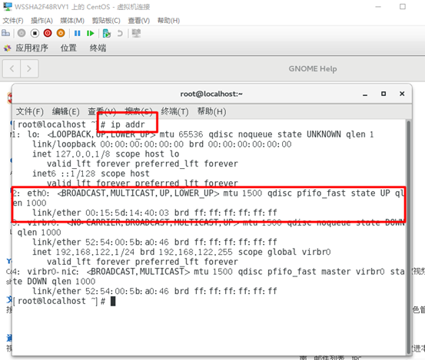Click the 'inet 192.168.122.1/24' line
Screen dimensions: 425x360
181,252
